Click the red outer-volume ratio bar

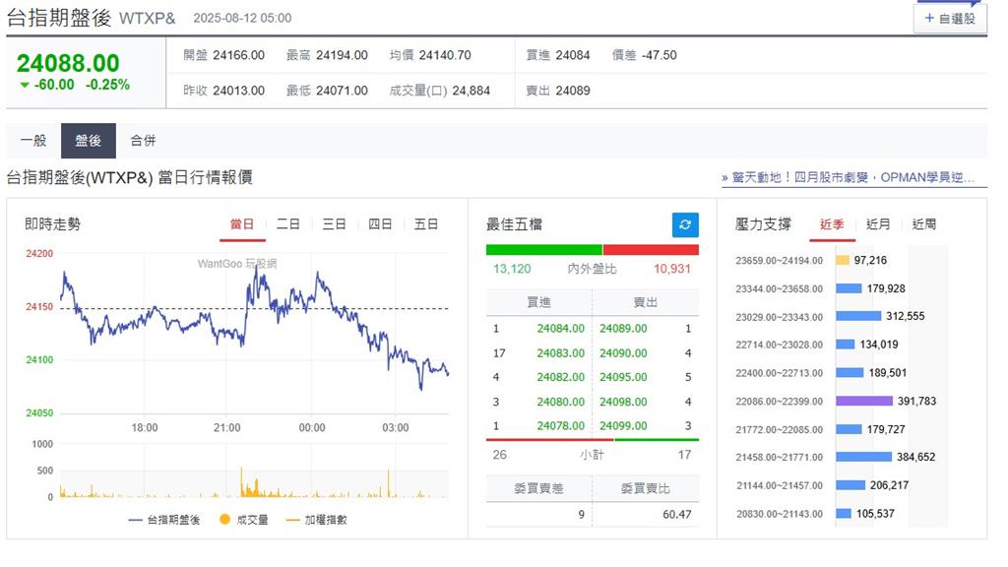[x=652, y=250]
